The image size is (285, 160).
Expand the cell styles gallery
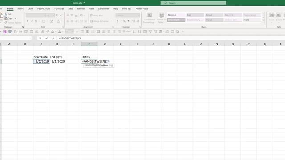tap(263, 21)
